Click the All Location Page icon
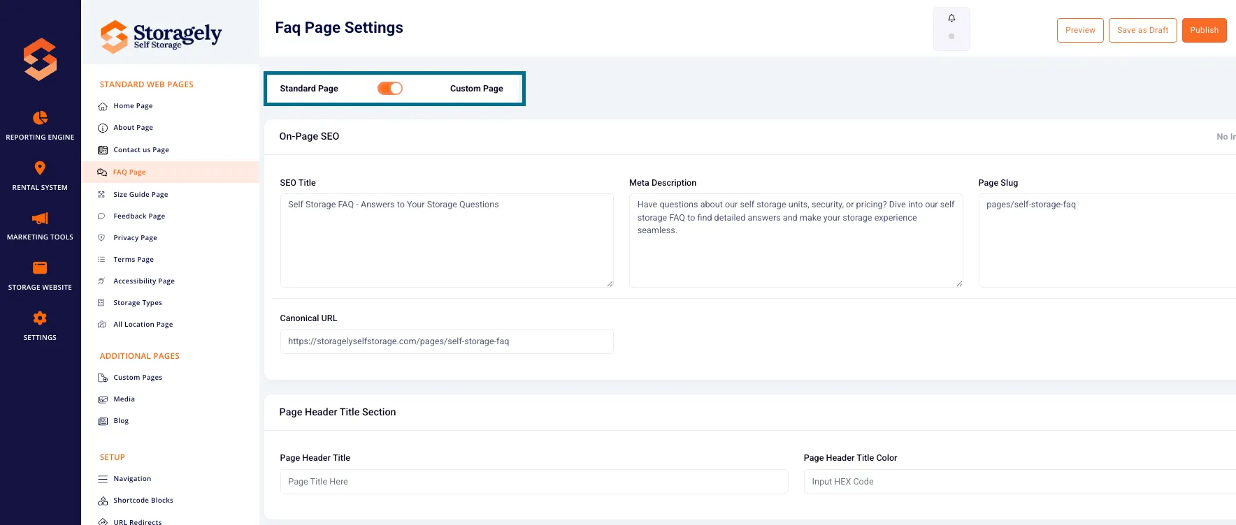The image size is (1236, 525). tap(101, 325)
